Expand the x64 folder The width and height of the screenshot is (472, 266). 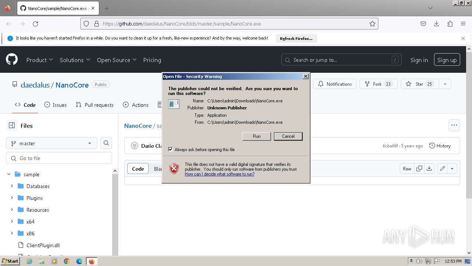(x=12, y=221)
